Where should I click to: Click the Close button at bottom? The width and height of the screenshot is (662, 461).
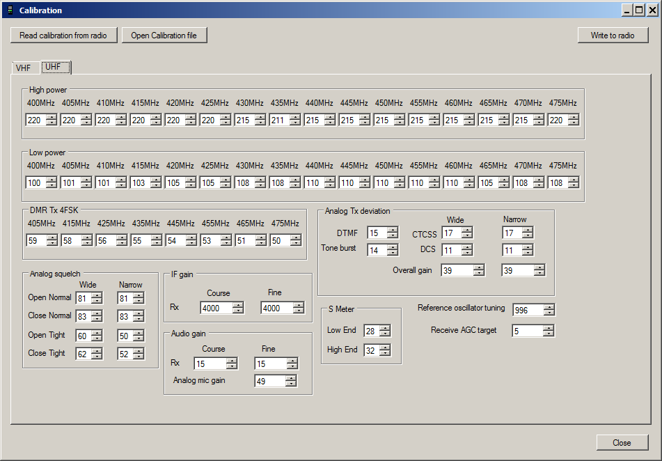622,443
